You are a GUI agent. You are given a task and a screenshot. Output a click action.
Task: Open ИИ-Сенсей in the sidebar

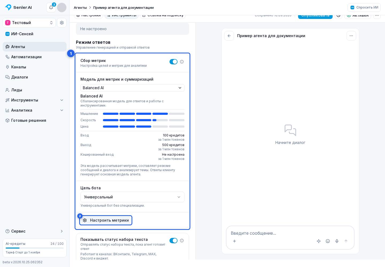pyautogui.click(x=34, y=34)
